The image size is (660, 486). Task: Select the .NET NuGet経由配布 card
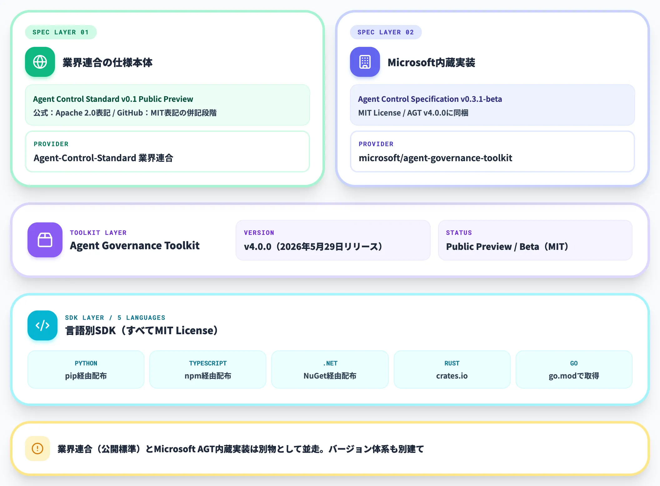point(330,369)
